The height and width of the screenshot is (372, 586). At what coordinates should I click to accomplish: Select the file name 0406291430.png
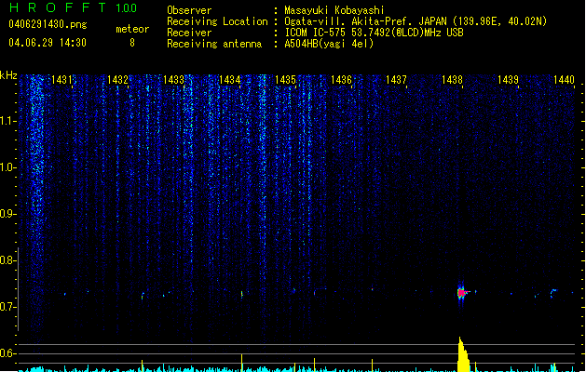click(x=48, y=24)
